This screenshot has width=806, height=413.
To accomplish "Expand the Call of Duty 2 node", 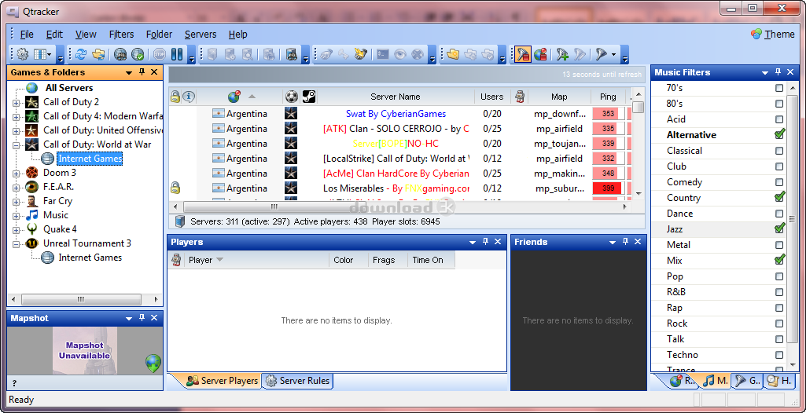I will (x=16, y=103).
